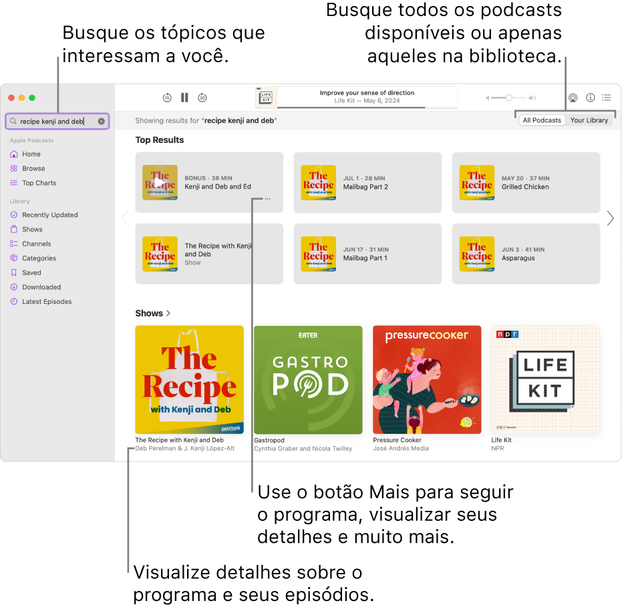622x611 pixels.
Task: Show next page of Top Results
Action: pos(610,218)
